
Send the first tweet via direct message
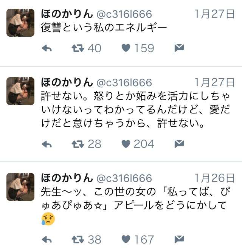point(179,48)
